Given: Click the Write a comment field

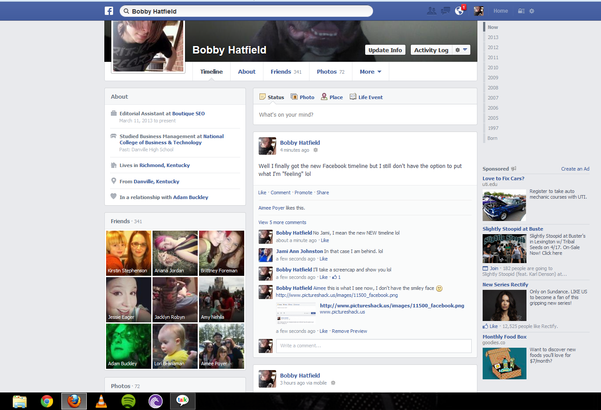Looking at the screenshot, I should coord(373,346).
